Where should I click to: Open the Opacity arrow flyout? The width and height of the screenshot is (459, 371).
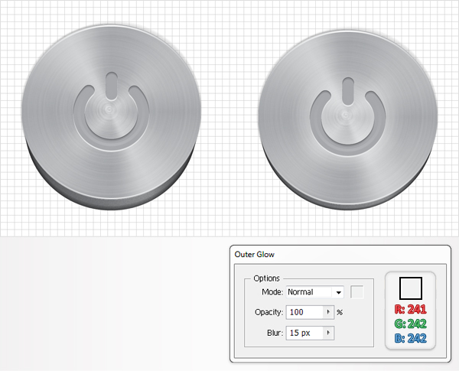[x=328, y=312]
